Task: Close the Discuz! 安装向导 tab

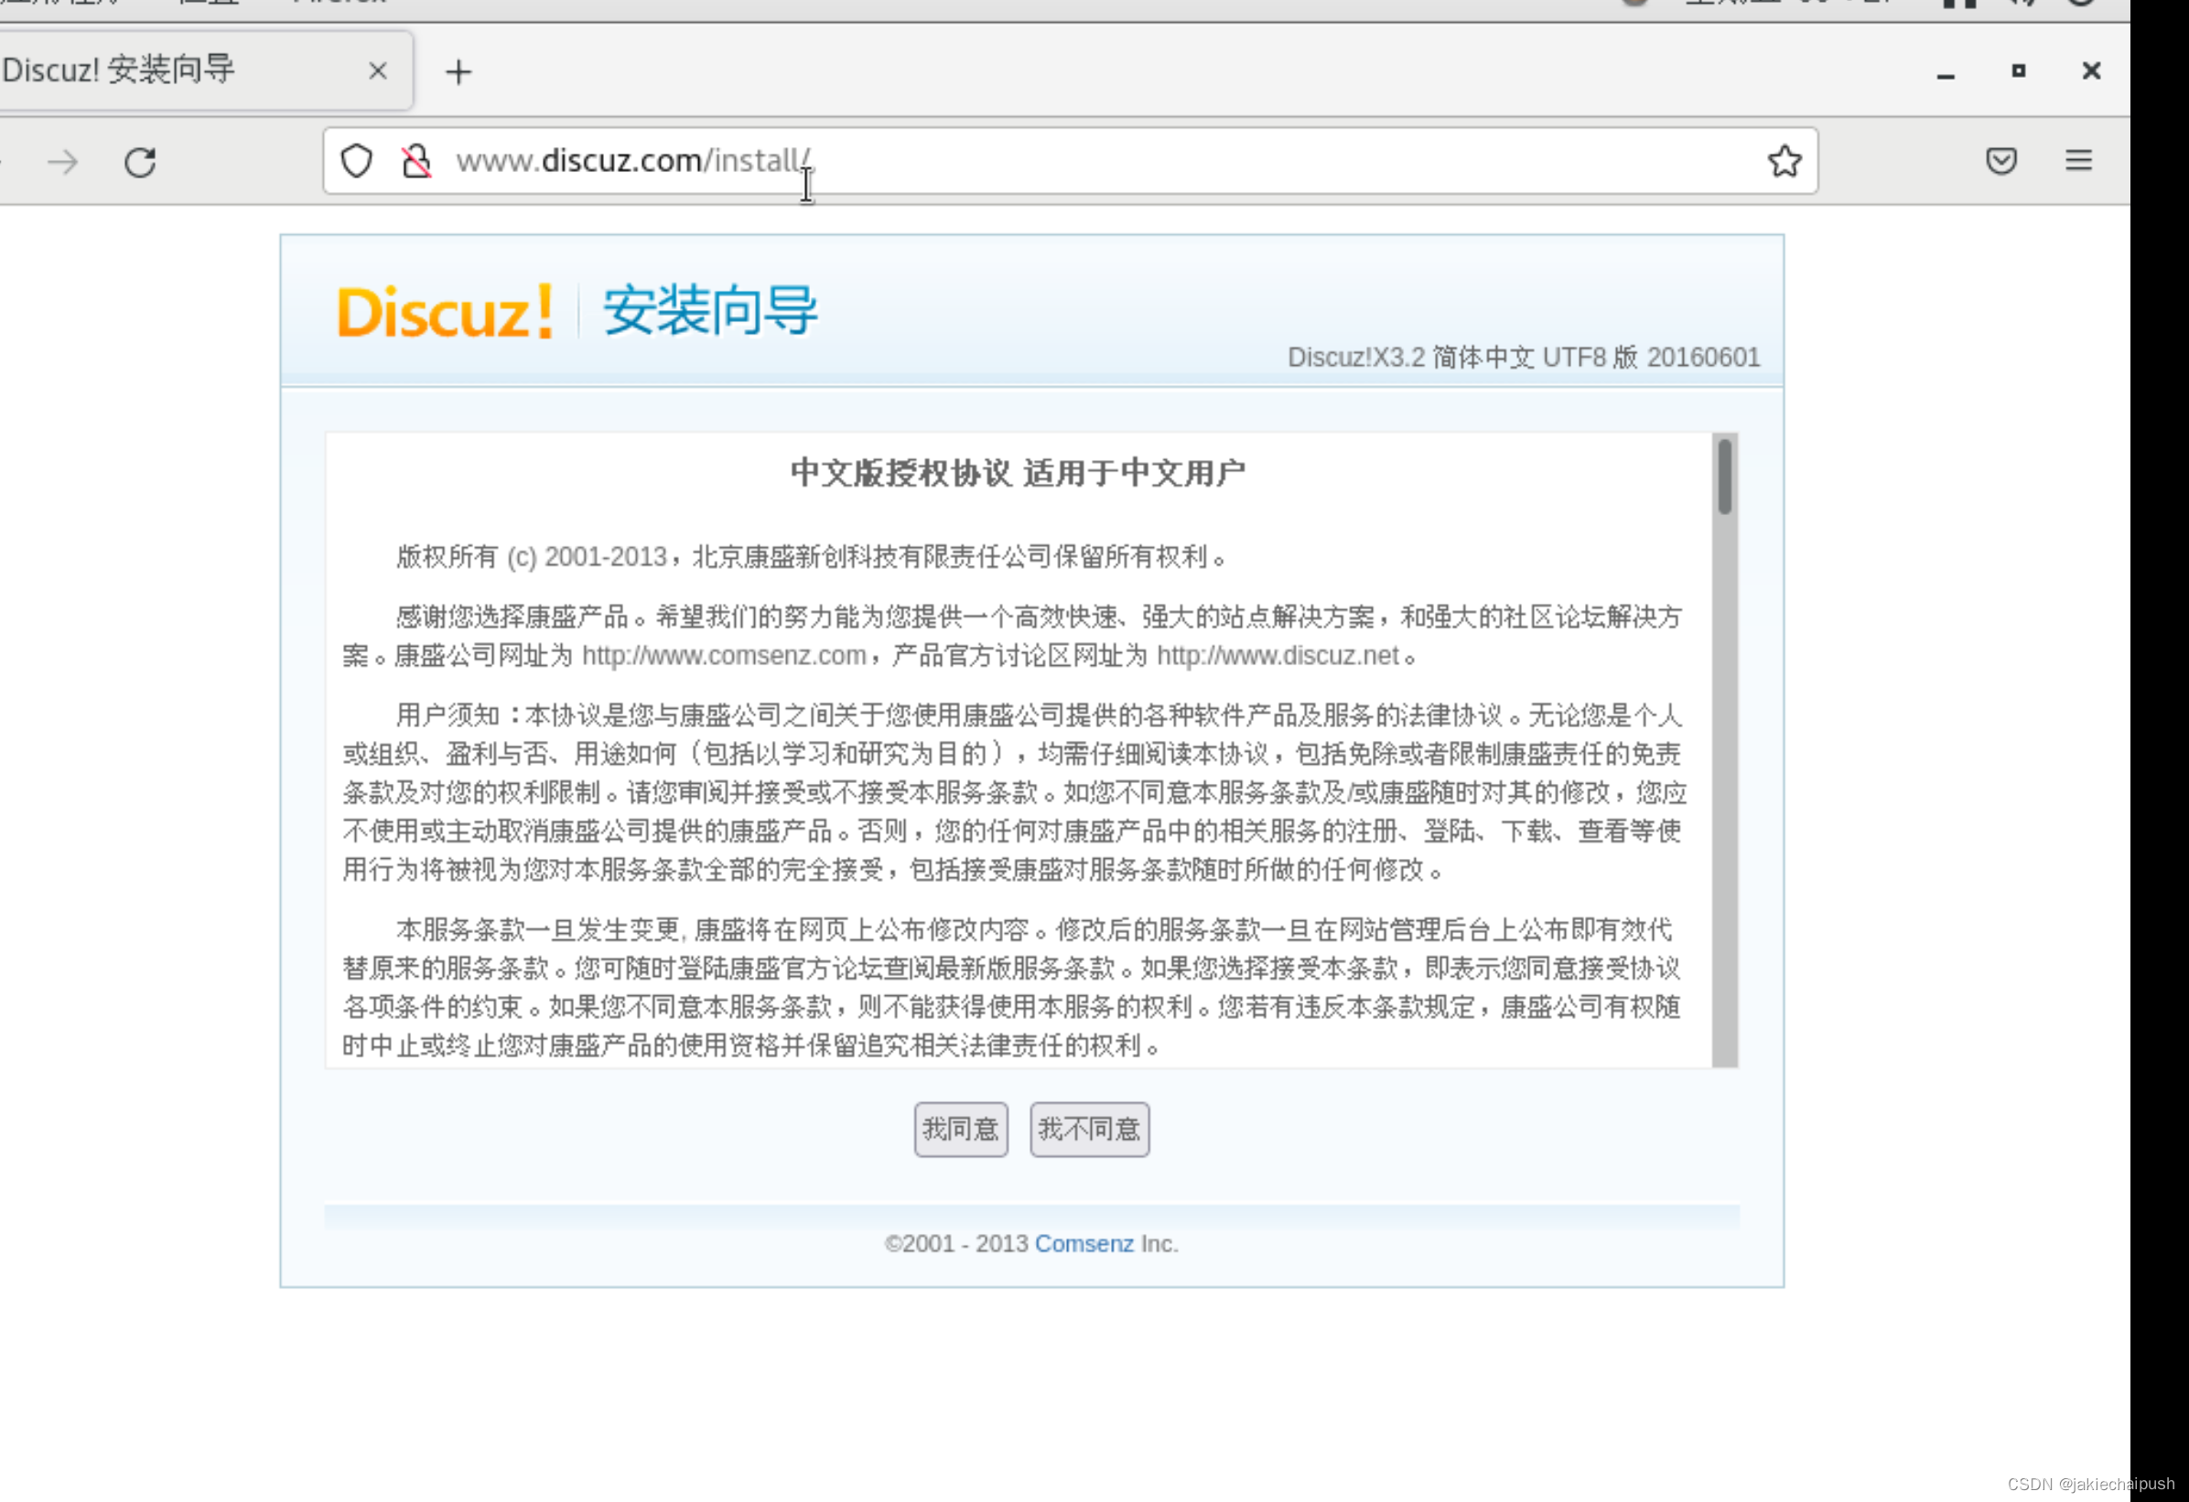Action: click(378, 70)
